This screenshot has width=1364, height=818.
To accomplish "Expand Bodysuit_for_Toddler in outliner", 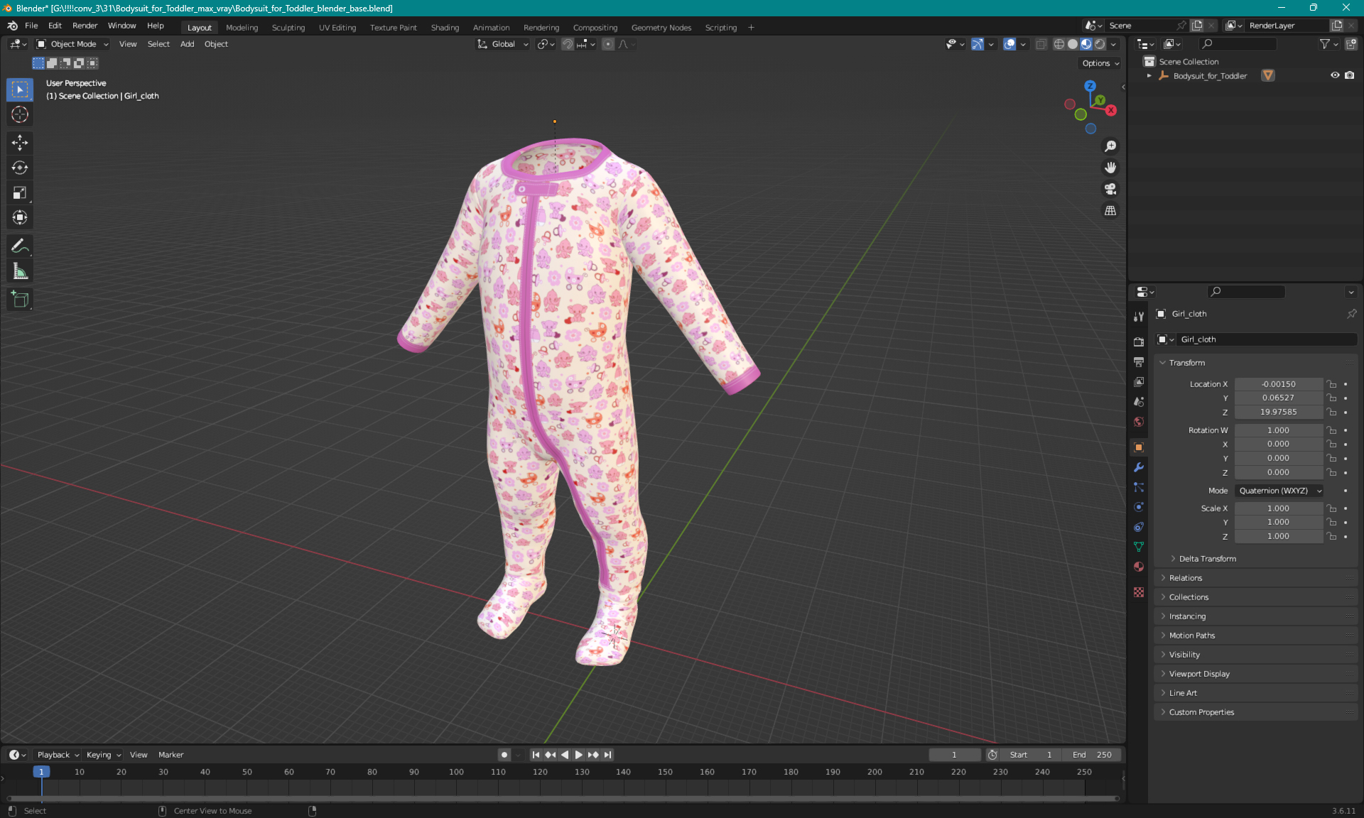I will [x=1149, y=75].
